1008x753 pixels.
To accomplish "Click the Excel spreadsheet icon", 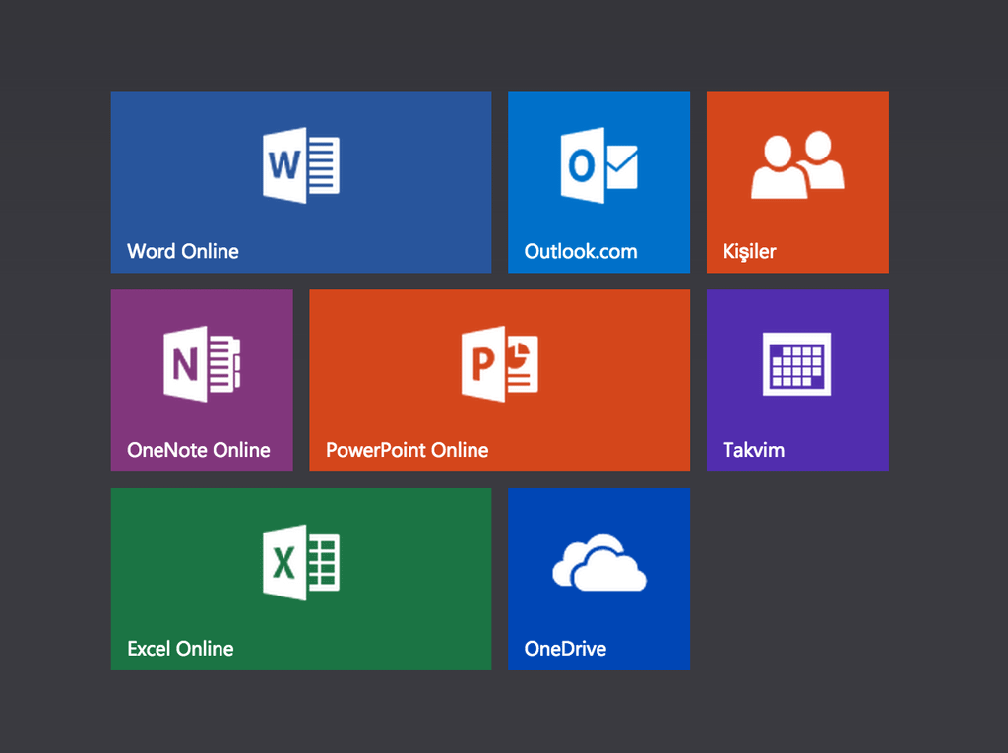I will (300, 562).
